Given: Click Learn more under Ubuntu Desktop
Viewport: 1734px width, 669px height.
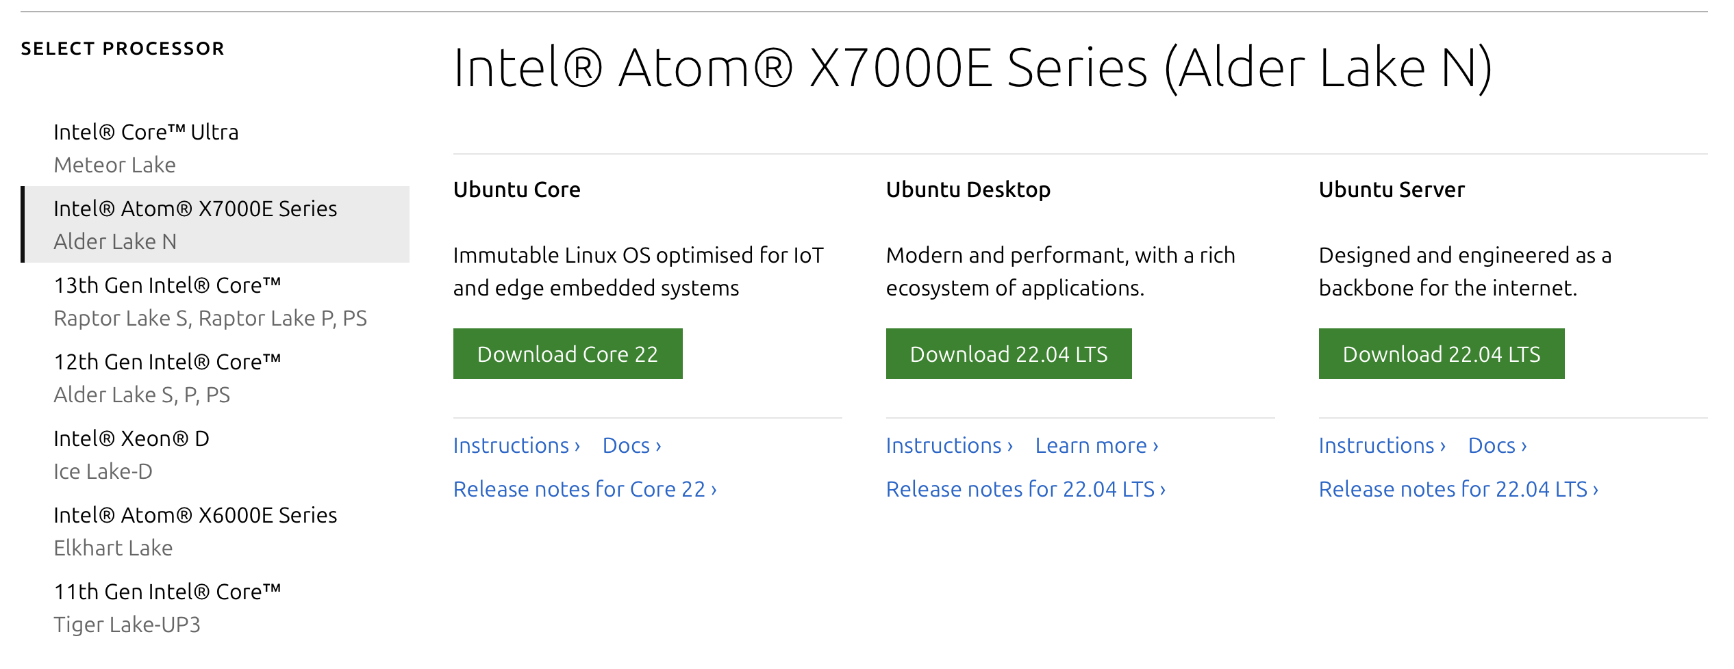Looking at the screenshot, I should click(x=1096, y=445).
